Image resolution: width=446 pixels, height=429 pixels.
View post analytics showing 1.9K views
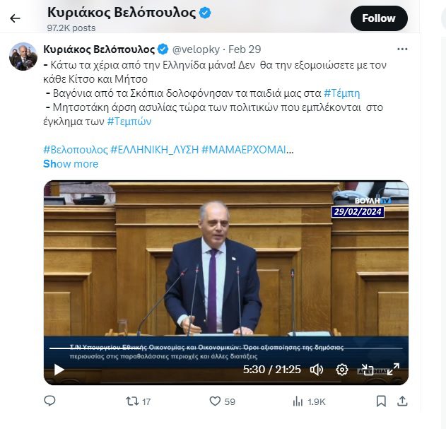(309, 401)
